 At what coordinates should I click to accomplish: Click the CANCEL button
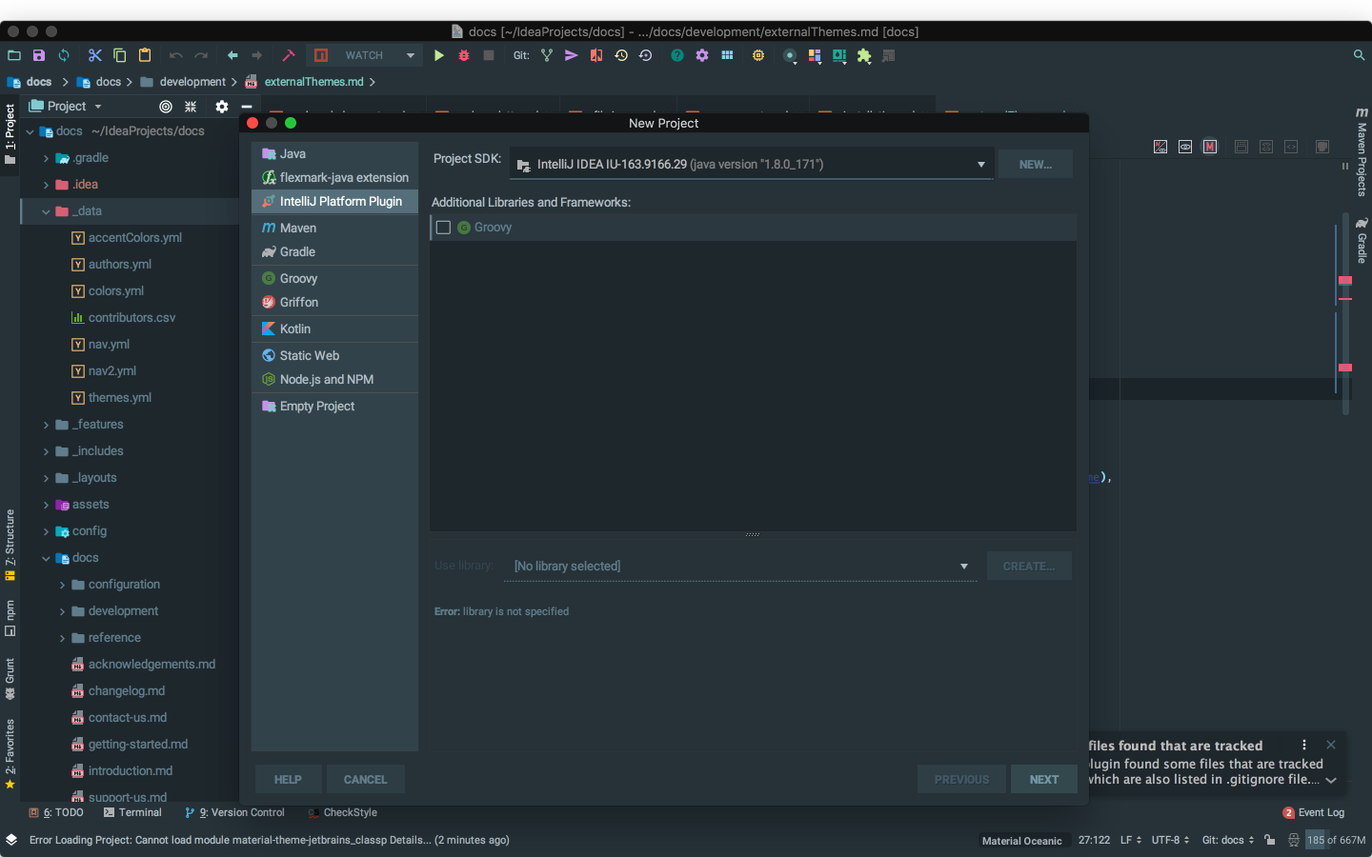coord(365,779)
